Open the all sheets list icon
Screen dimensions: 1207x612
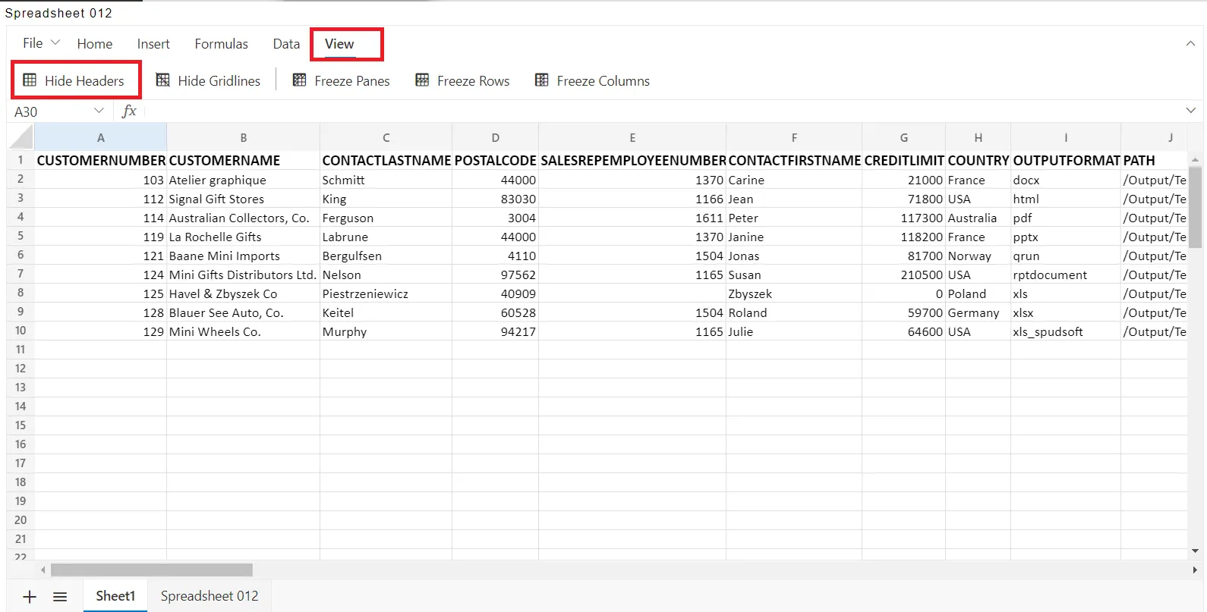60,597
